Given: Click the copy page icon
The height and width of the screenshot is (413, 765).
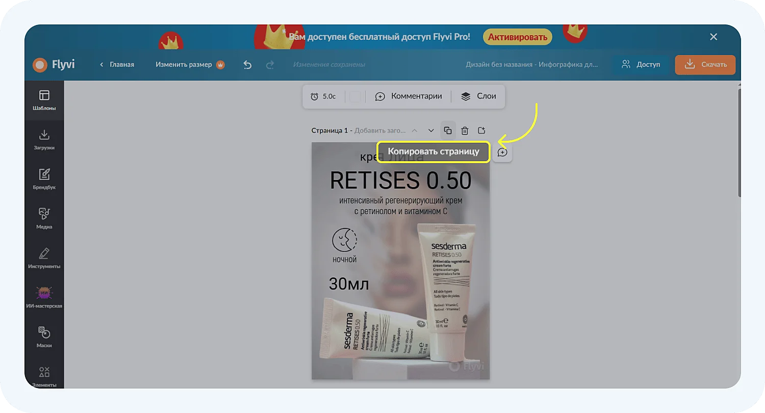Looking at the screenshot, I should pos(448,131).
